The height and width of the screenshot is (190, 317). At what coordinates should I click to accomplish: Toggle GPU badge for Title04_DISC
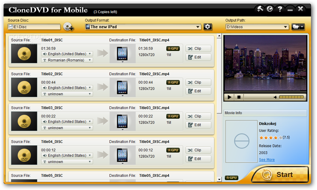(173, 150)
